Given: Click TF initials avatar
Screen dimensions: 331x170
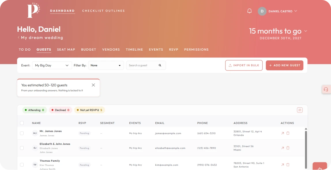Looking at the screenshot, I should [x=35, y=165].
